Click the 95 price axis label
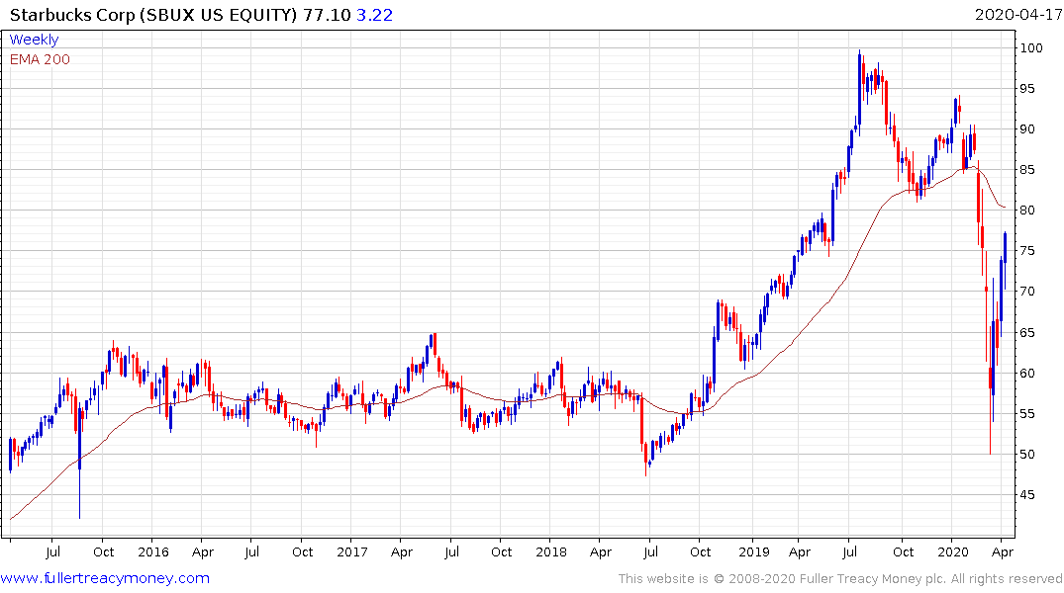 pos(1027,88)
